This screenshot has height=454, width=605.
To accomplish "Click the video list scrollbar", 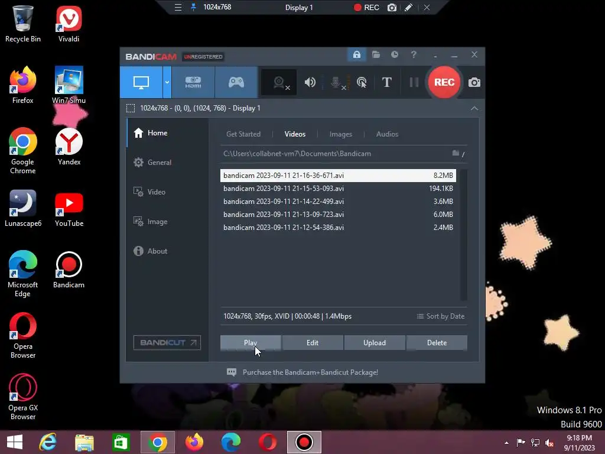I will [463, 235].
